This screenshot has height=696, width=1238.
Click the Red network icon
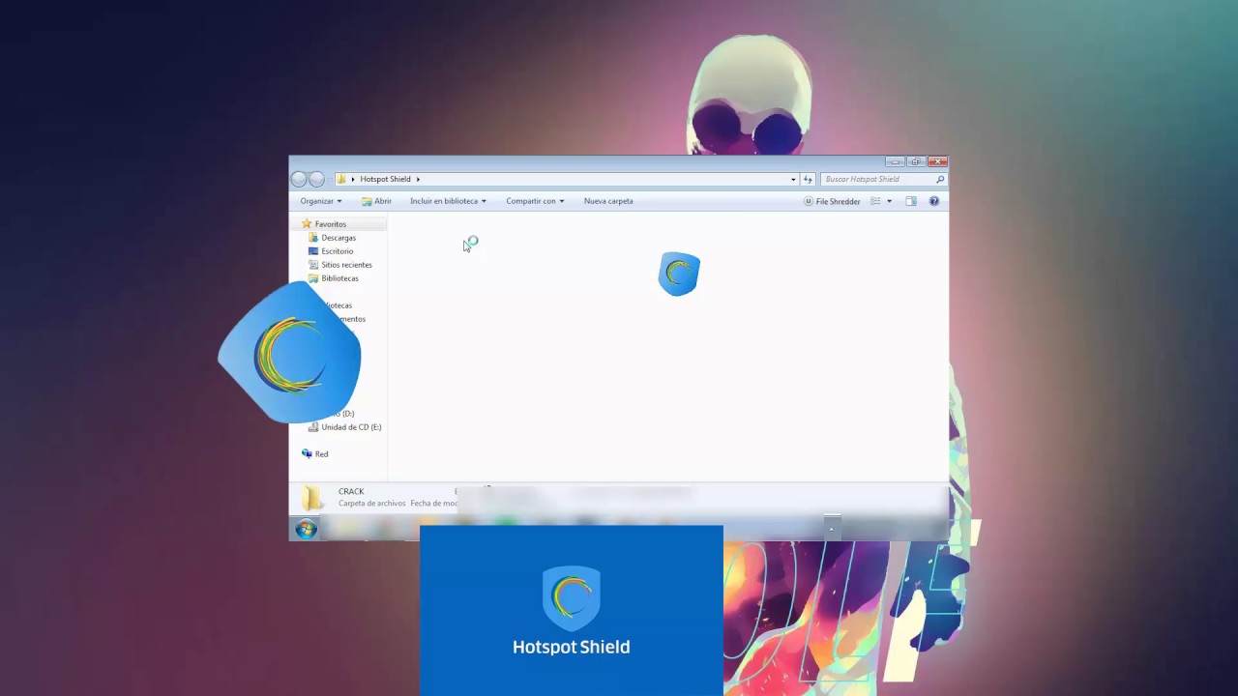[x=307, y=453]
